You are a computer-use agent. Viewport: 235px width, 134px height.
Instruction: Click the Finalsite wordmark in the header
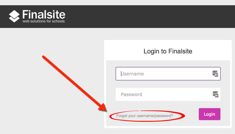[44, 14]
